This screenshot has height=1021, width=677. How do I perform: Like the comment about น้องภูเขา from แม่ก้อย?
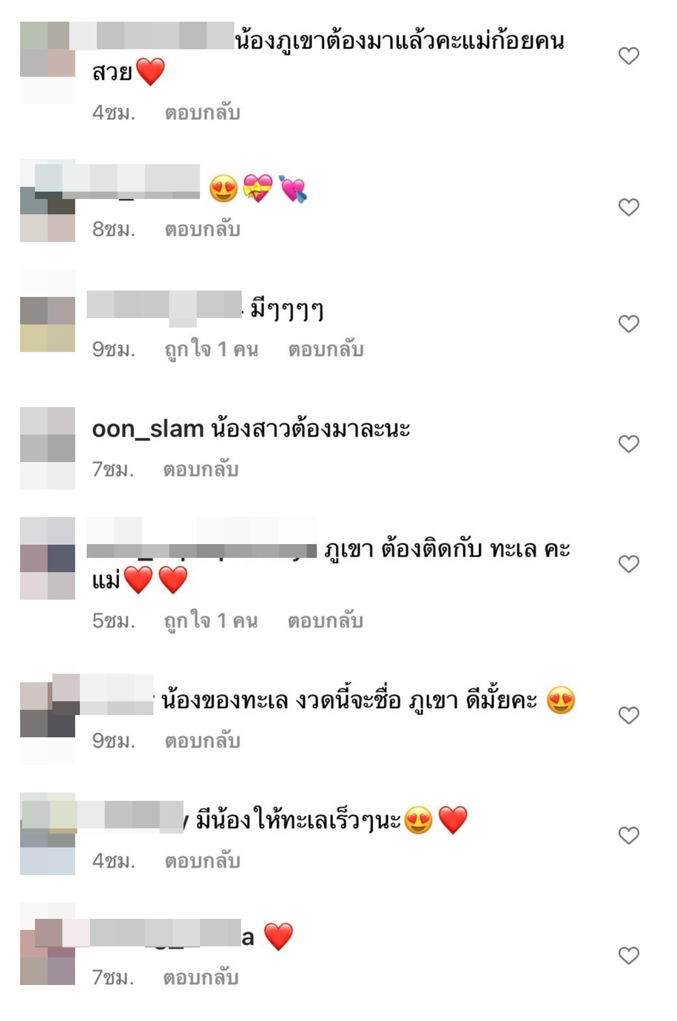tap(629, 56)
